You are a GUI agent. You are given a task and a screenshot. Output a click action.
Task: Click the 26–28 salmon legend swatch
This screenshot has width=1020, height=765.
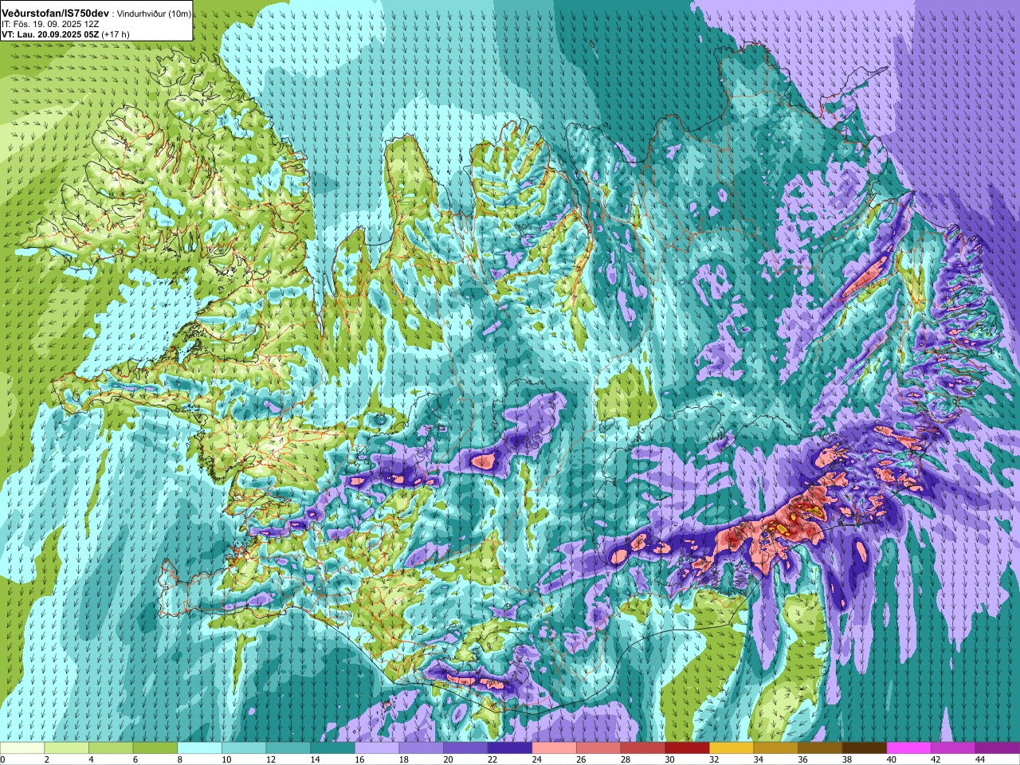(x=598, y=748)
